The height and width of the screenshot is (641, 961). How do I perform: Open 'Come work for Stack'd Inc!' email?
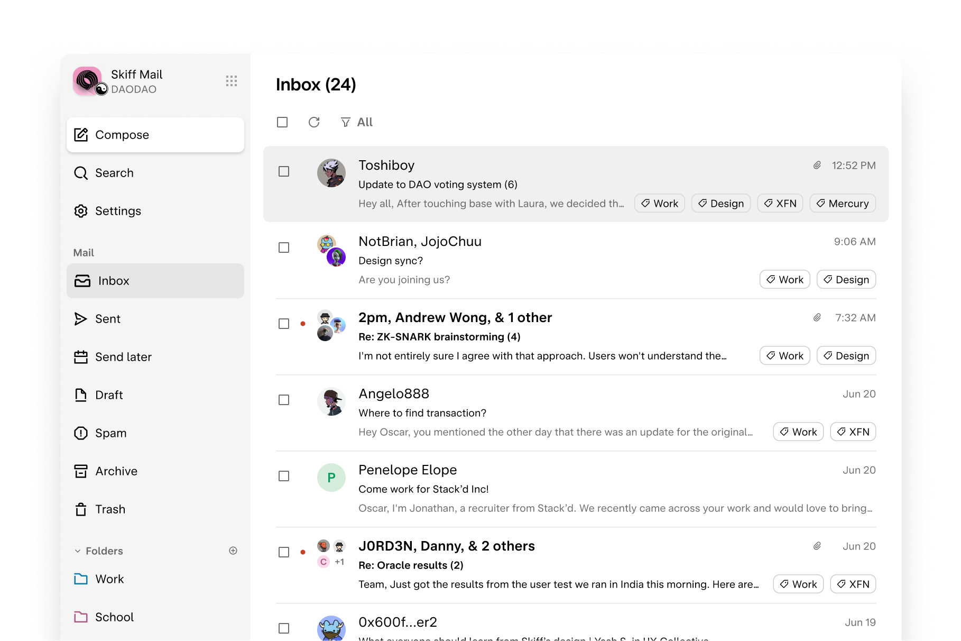pyautogui.click(x=576, y=489)
